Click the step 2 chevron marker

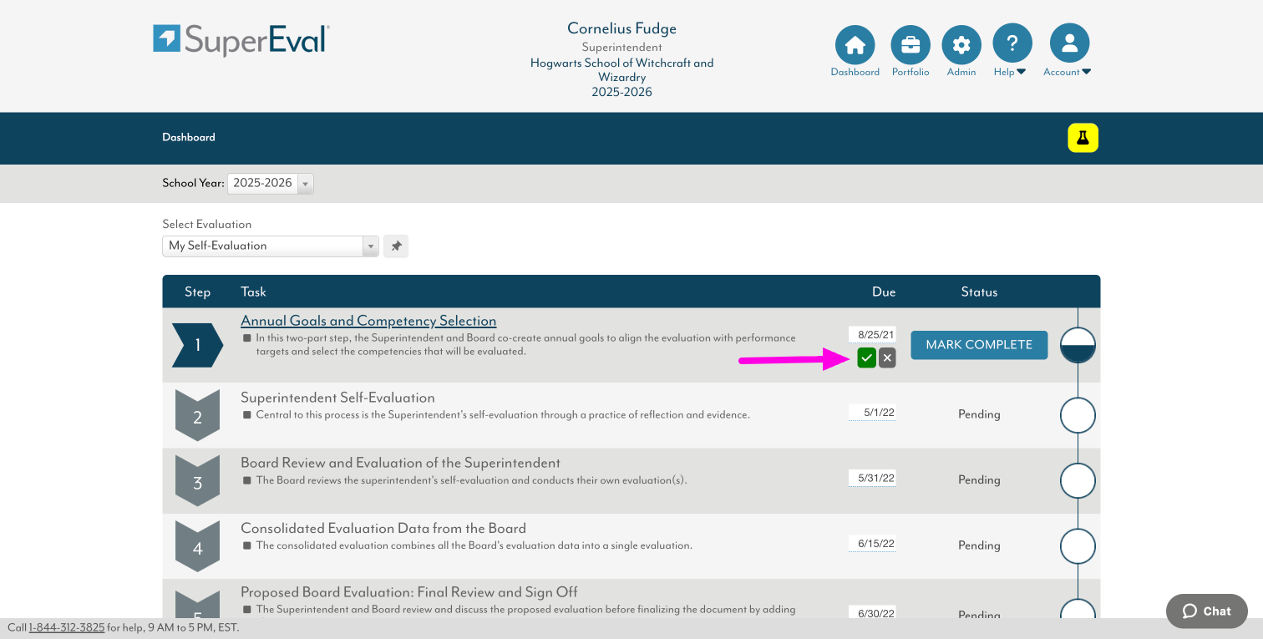[x=197, y=415]
